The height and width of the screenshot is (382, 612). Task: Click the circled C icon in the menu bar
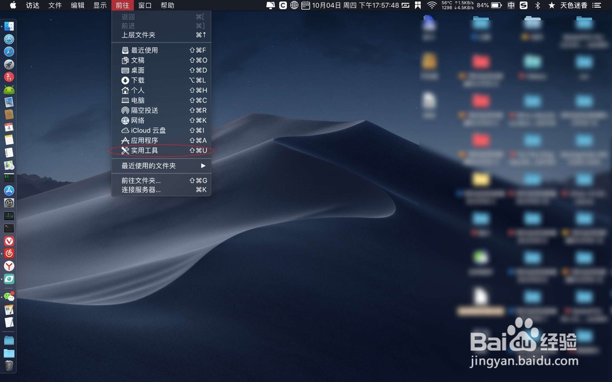coord(282,7)
